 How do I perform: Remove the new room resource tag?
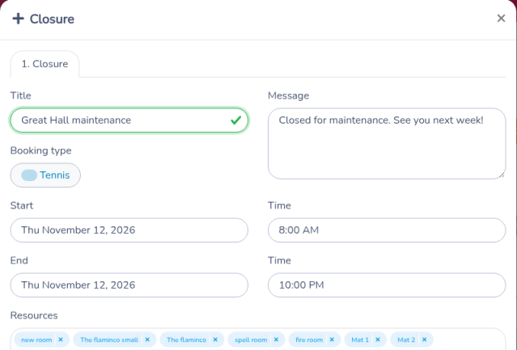[61, 339]
